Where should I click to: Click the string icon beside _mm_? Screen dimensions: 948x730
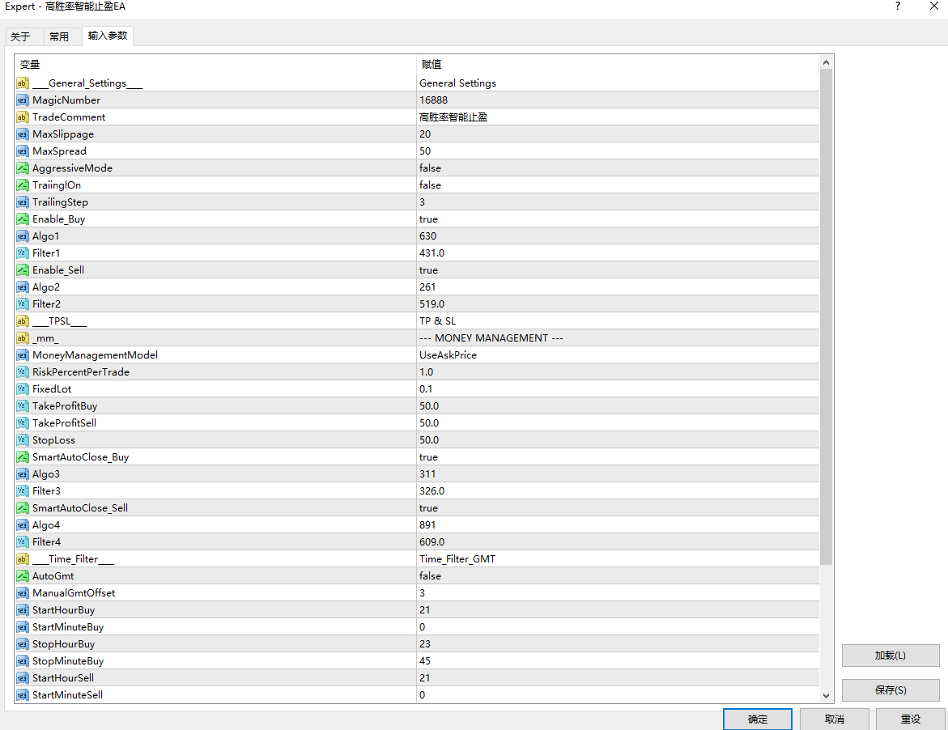23,338
